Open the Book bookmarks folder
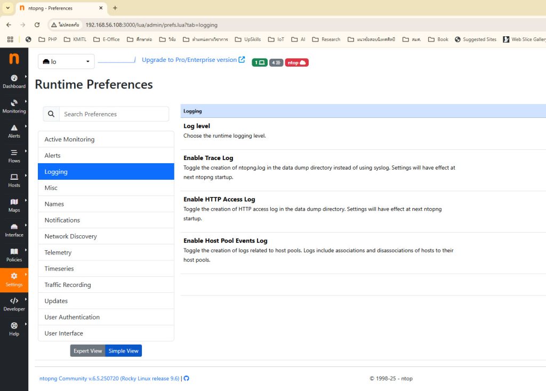546x391 pixels. (x=438, y=39)
